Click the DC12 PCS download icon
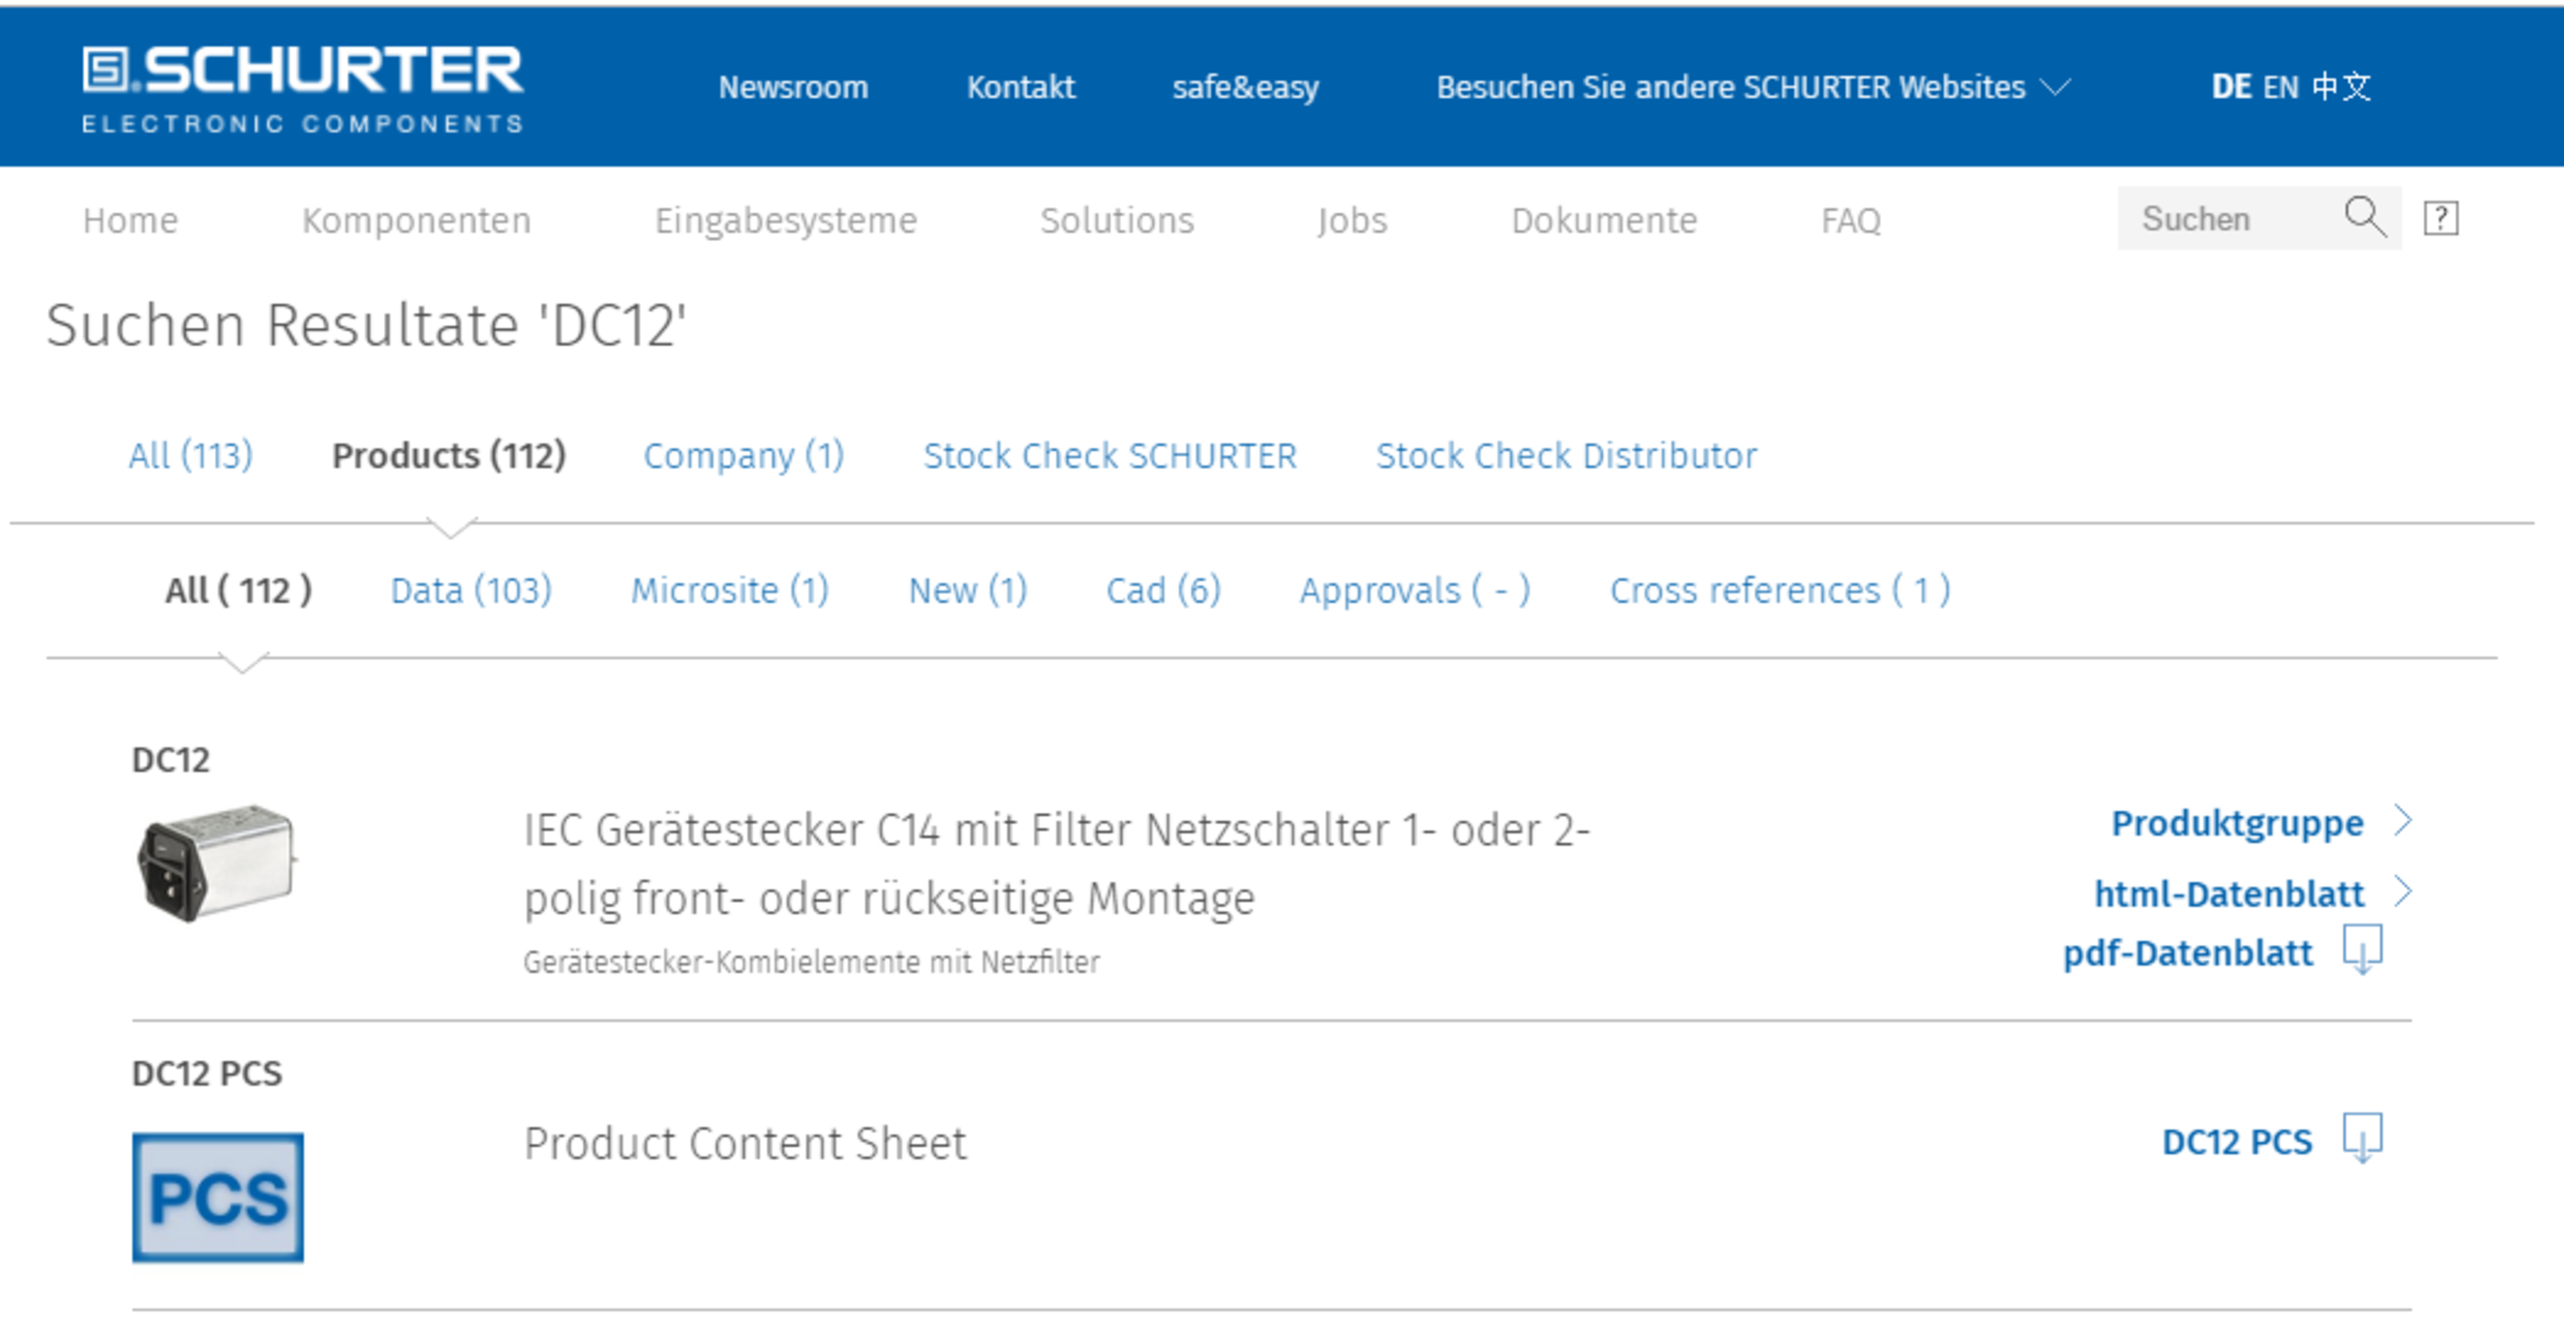2564x1338 pixels. click(2362, 1139)
